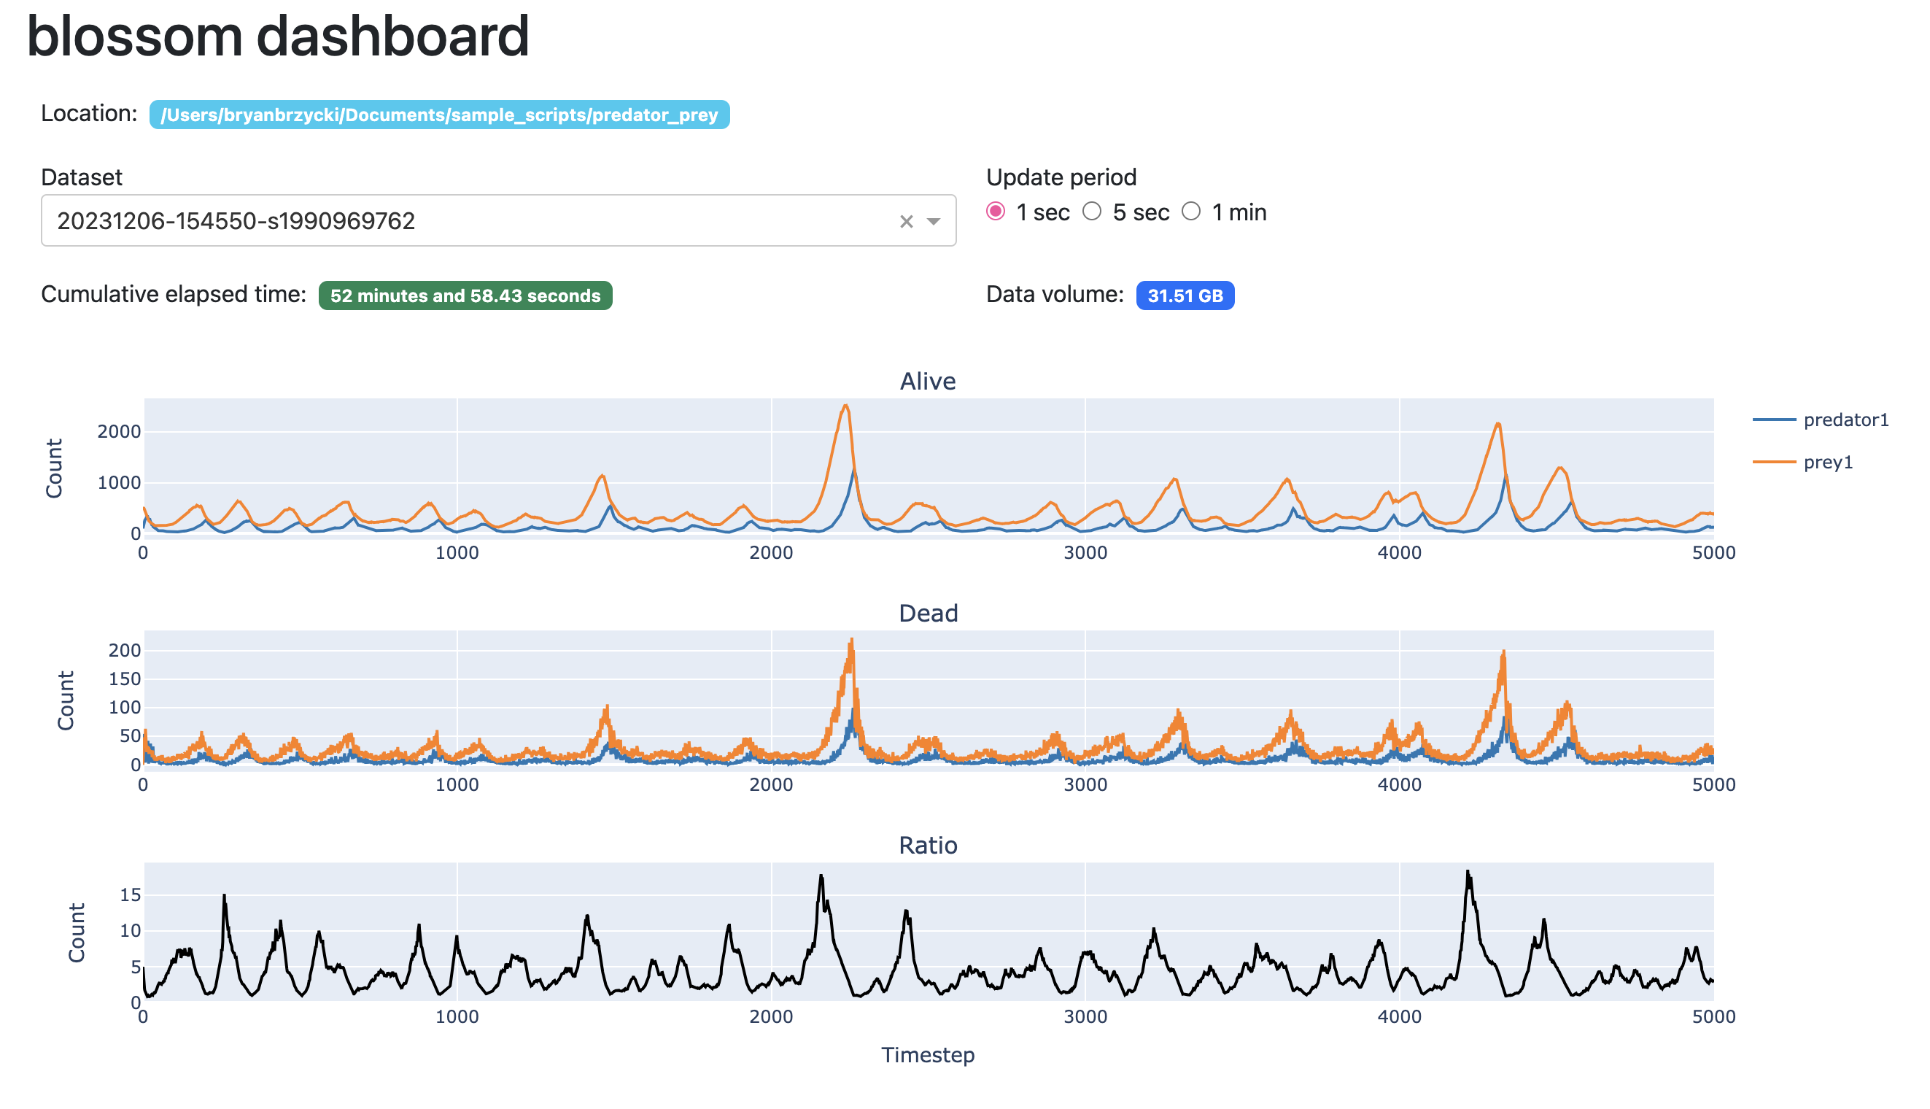Click the blue predator1 legend line swatch
1930x1109 pixels.
[1774, 420]
